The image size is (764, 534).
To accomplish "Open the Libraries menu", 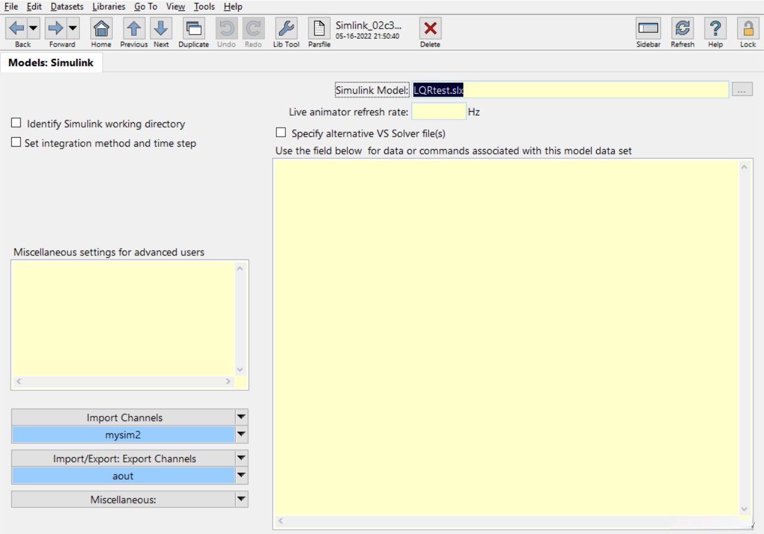I will (109, 7).
